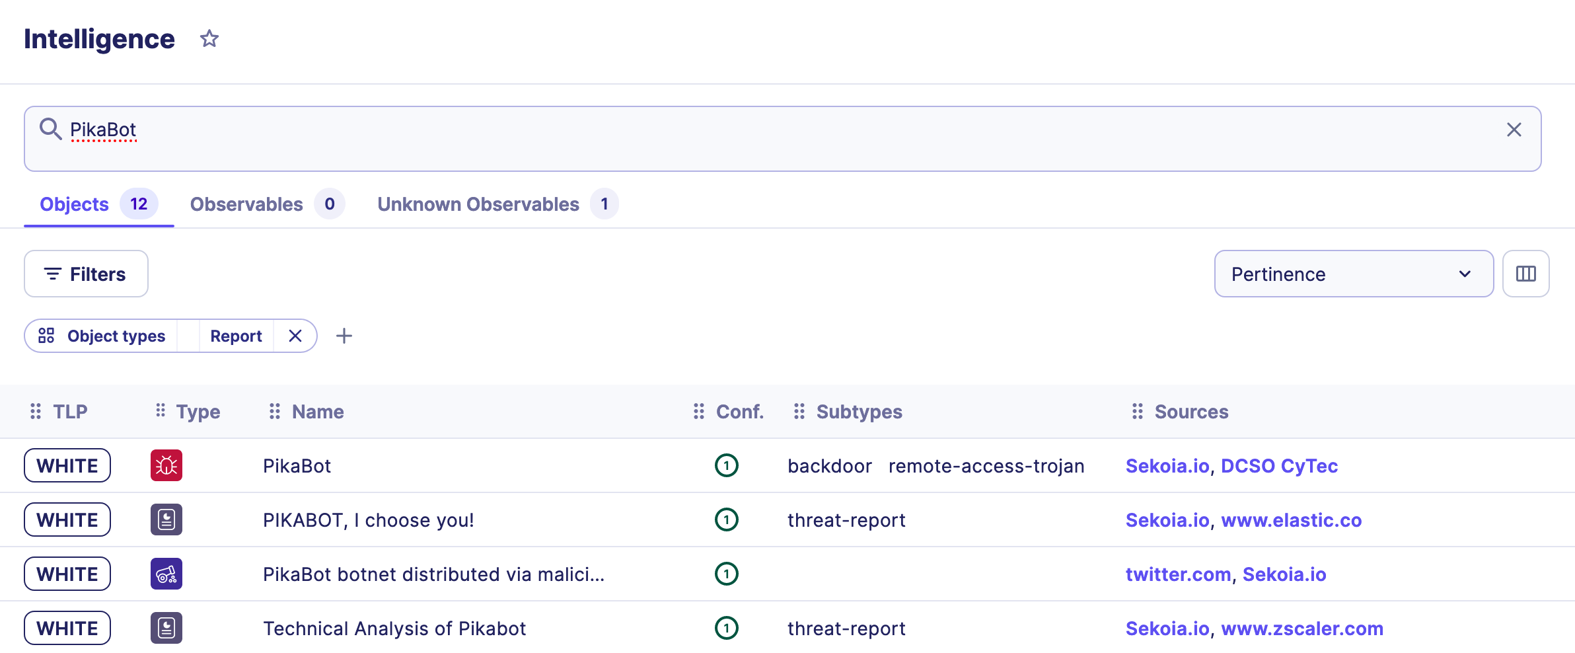Add a new filter with the plus icon
The height and width of the screenshot is (653, 1575).
344,336
